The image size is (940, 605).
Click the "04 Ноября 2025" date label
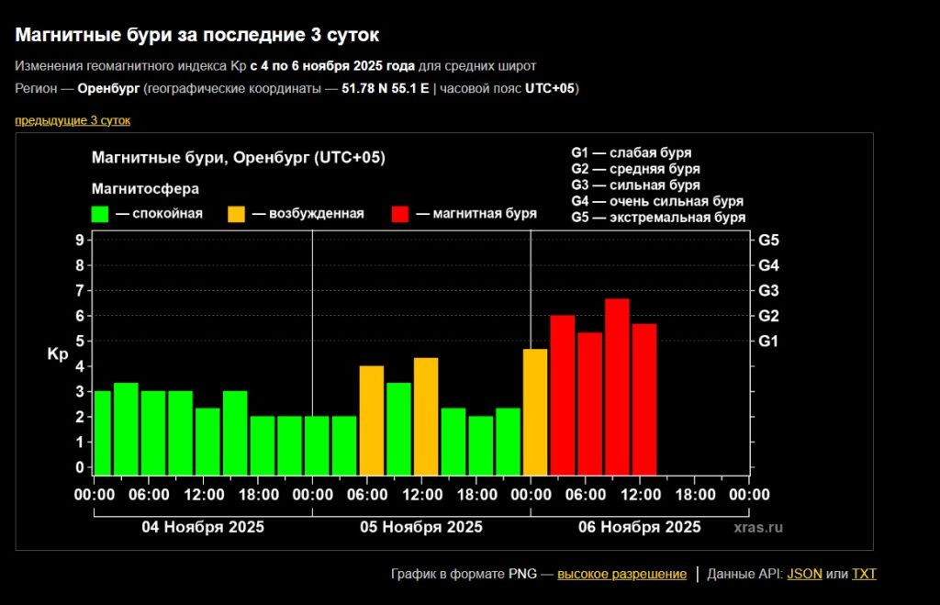[203, 527]
